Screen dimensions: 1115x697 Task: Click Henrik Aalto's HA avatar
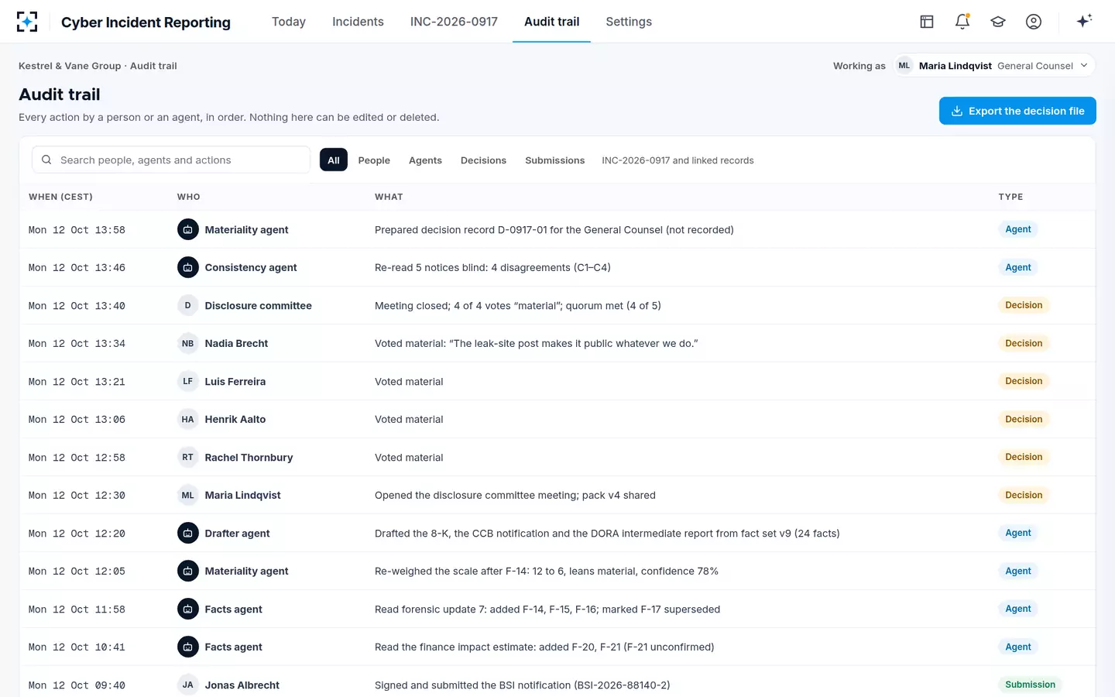point(187,419)
